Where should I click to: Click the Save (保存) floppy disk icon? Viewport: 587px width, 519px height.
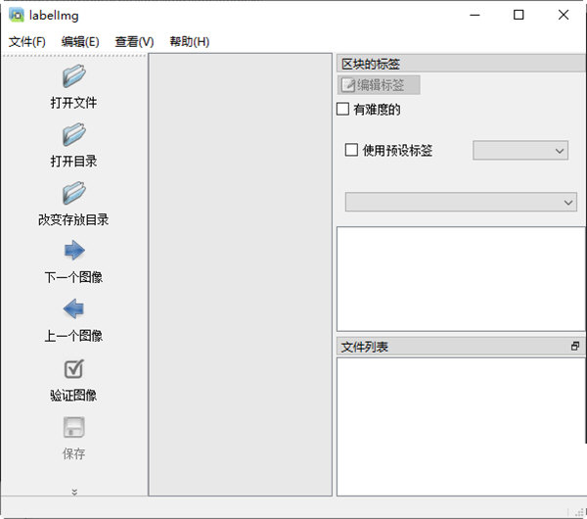[73, 427]
